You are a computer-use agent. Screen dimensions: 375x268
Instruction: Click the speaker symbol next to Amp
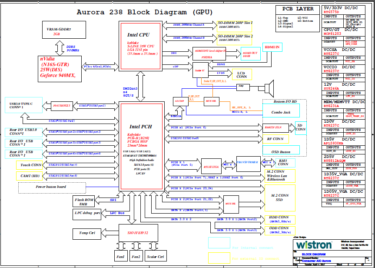[269, 87]
